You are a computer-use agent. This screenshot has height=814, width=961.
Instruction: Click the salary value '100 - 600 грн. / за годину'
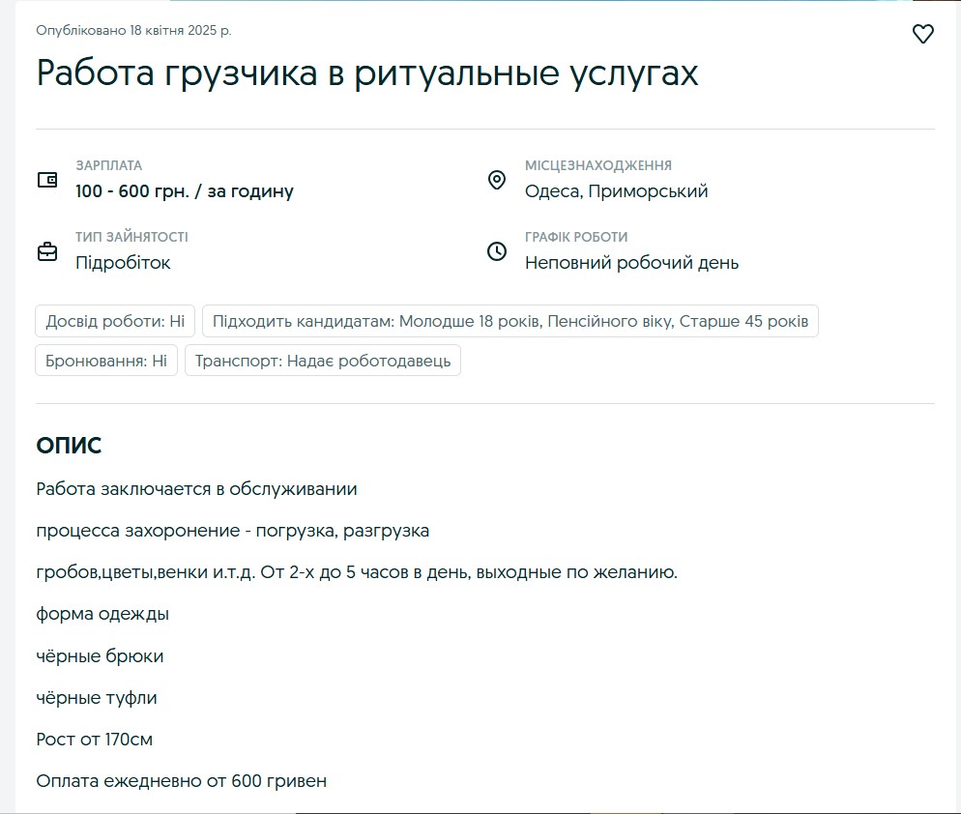185,191
